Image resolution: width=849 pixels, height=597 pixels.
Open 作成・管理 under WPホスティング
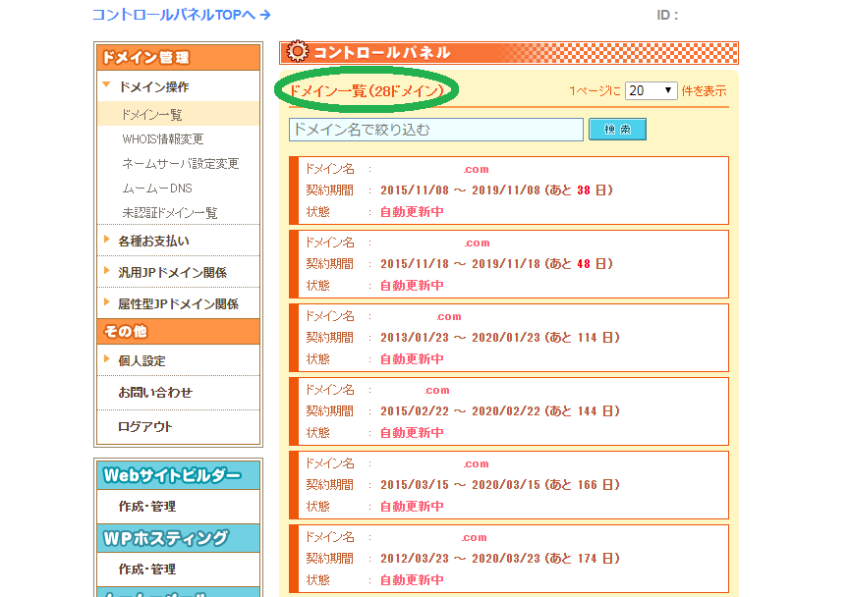point(147,569)
